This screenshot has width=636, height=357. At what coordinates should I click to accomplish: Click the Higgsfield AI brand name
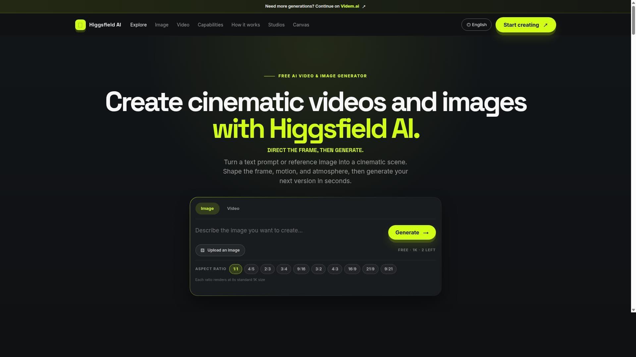coord(105,25)
